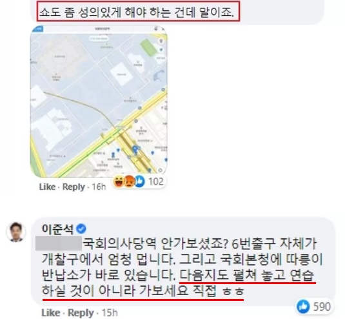
Task: Open the attached map image thumbnail
Action: [99, 101]
